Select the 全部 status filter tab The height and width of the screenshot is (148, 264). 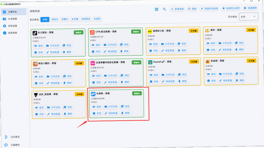[45, 19]
